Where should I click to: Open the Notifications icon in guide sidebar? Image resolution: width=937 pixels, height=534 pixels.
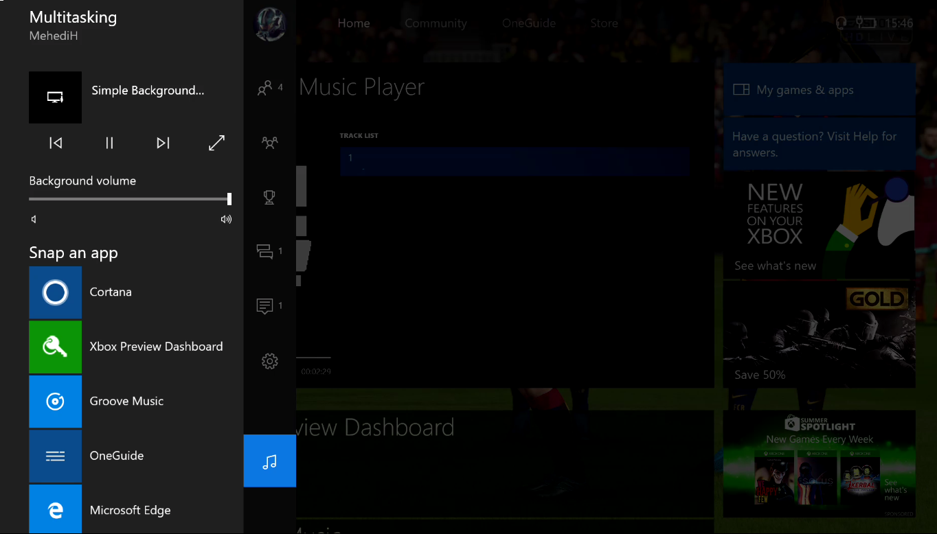(269, 305)
